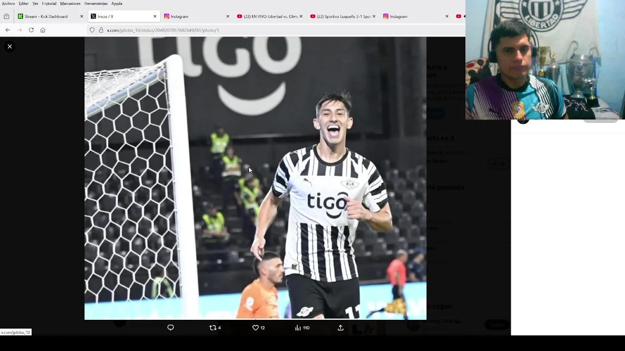Screen dimensions: 625x351
Task: Go back with the browser back arrow
Action: (x=8, y=30)
